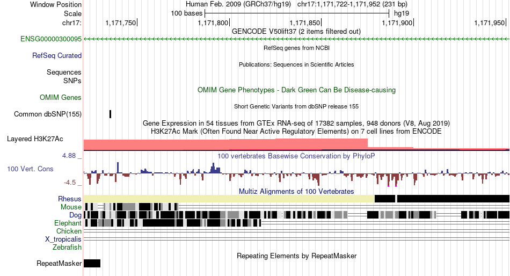This screenshot has width=510, height=276.
Task: Click the OMIM Gene Phenotypes track title
Action: [x=296, y=90]
